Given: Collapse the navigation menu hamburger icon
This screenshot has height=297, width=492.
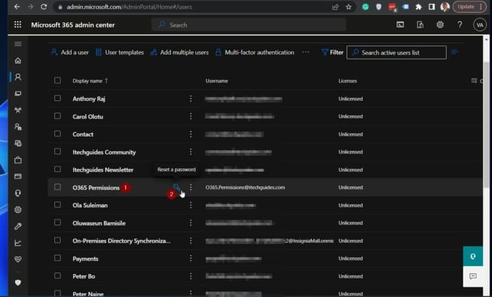Looking at the screenshot, I should coord(18,44).
